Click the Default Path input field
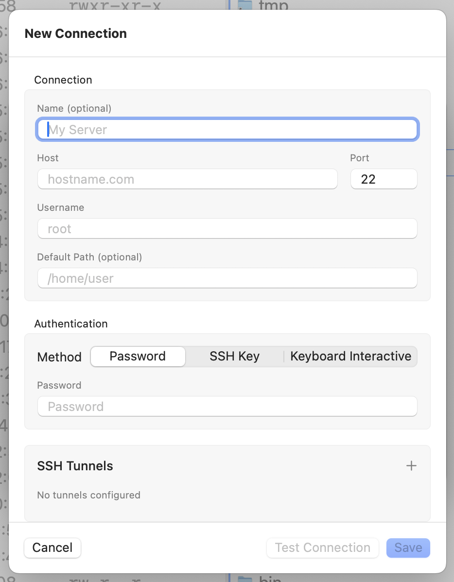This screenshot has height=582, width=454. tap(227, 278)
